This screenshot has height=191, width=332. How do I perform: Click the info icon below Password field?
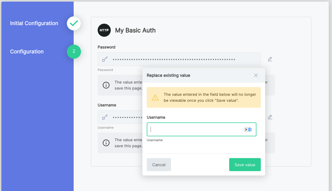tap(106, 85)
